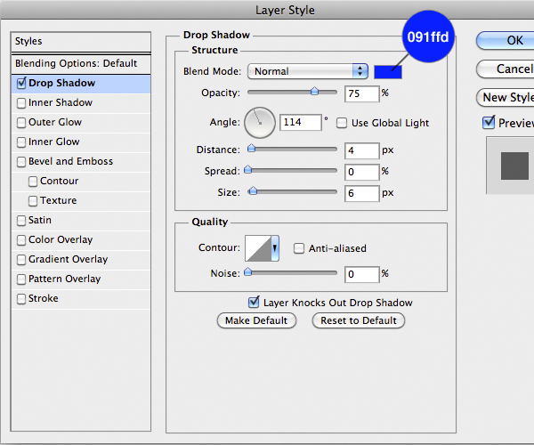Image resolution: width=534 pixels, height=445 pixels.
Task: Enable the Inner Shadow checkbox
Action: click(x=21, y=103)
